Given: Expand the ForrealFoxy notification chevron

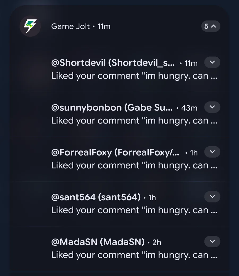Looking at the screenshot, I should coord(212,152).
